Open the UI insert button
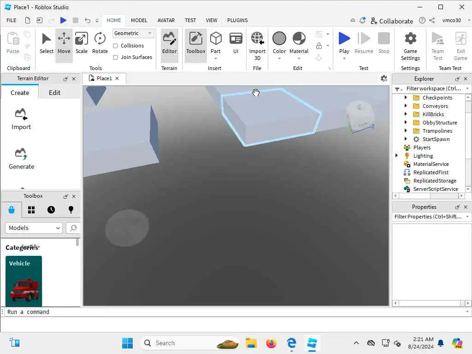Viewport: 472px width, 354px height. click(x=236, y=43)
